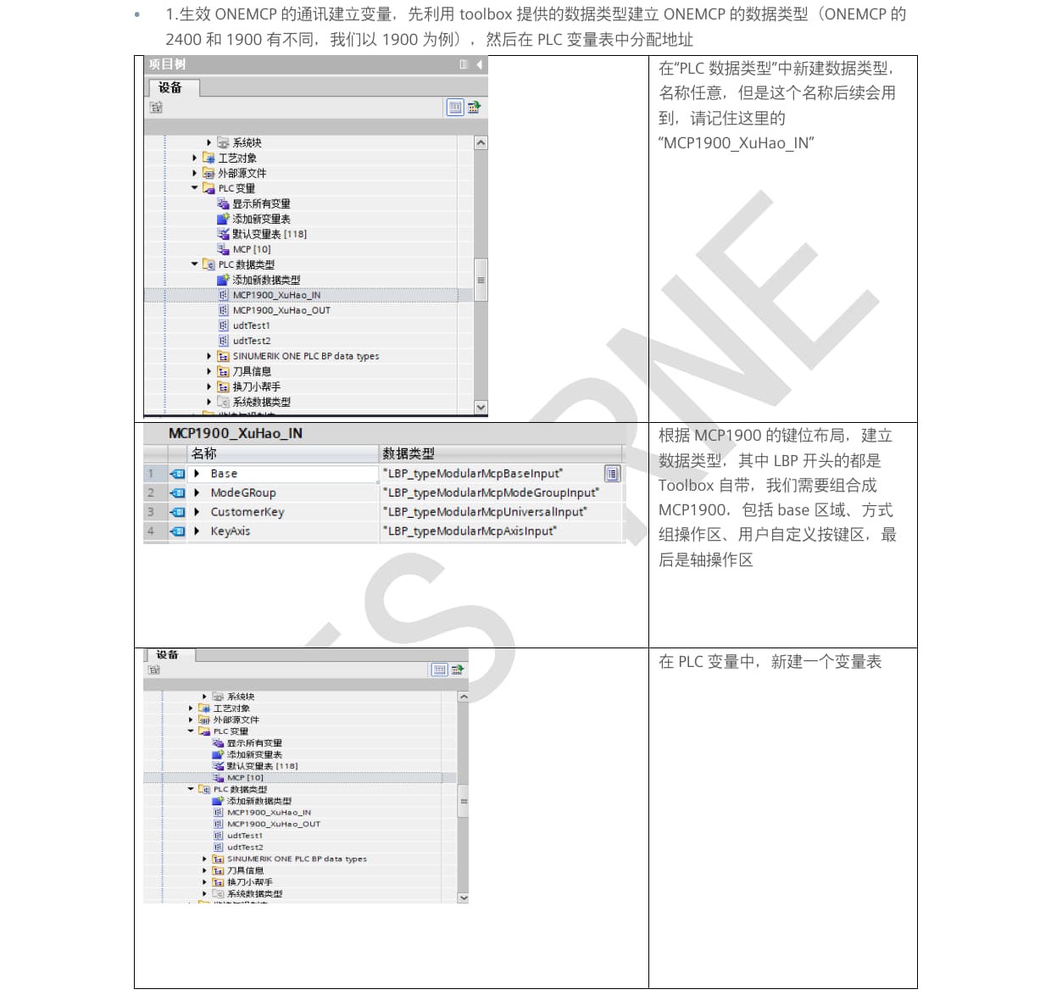Click the ModeGRoup name cell
The height and width of the screenshot is (1006, 1051).
(283, 492)
